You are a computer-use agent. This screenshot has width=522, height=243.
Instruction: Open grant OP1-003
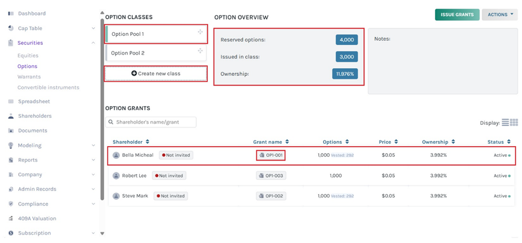coord(271,176)
